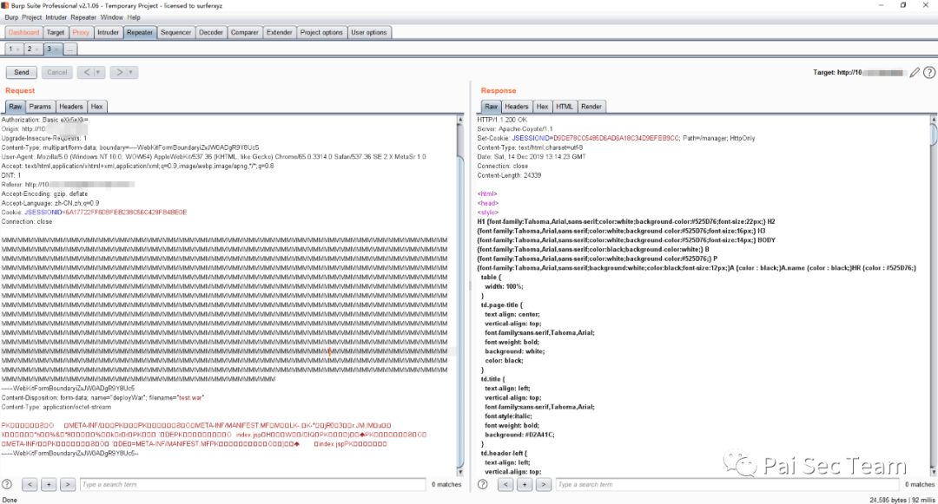Go to previous match in request search
Viewport: 938px width, 504px height.
[x=30, y=484]
